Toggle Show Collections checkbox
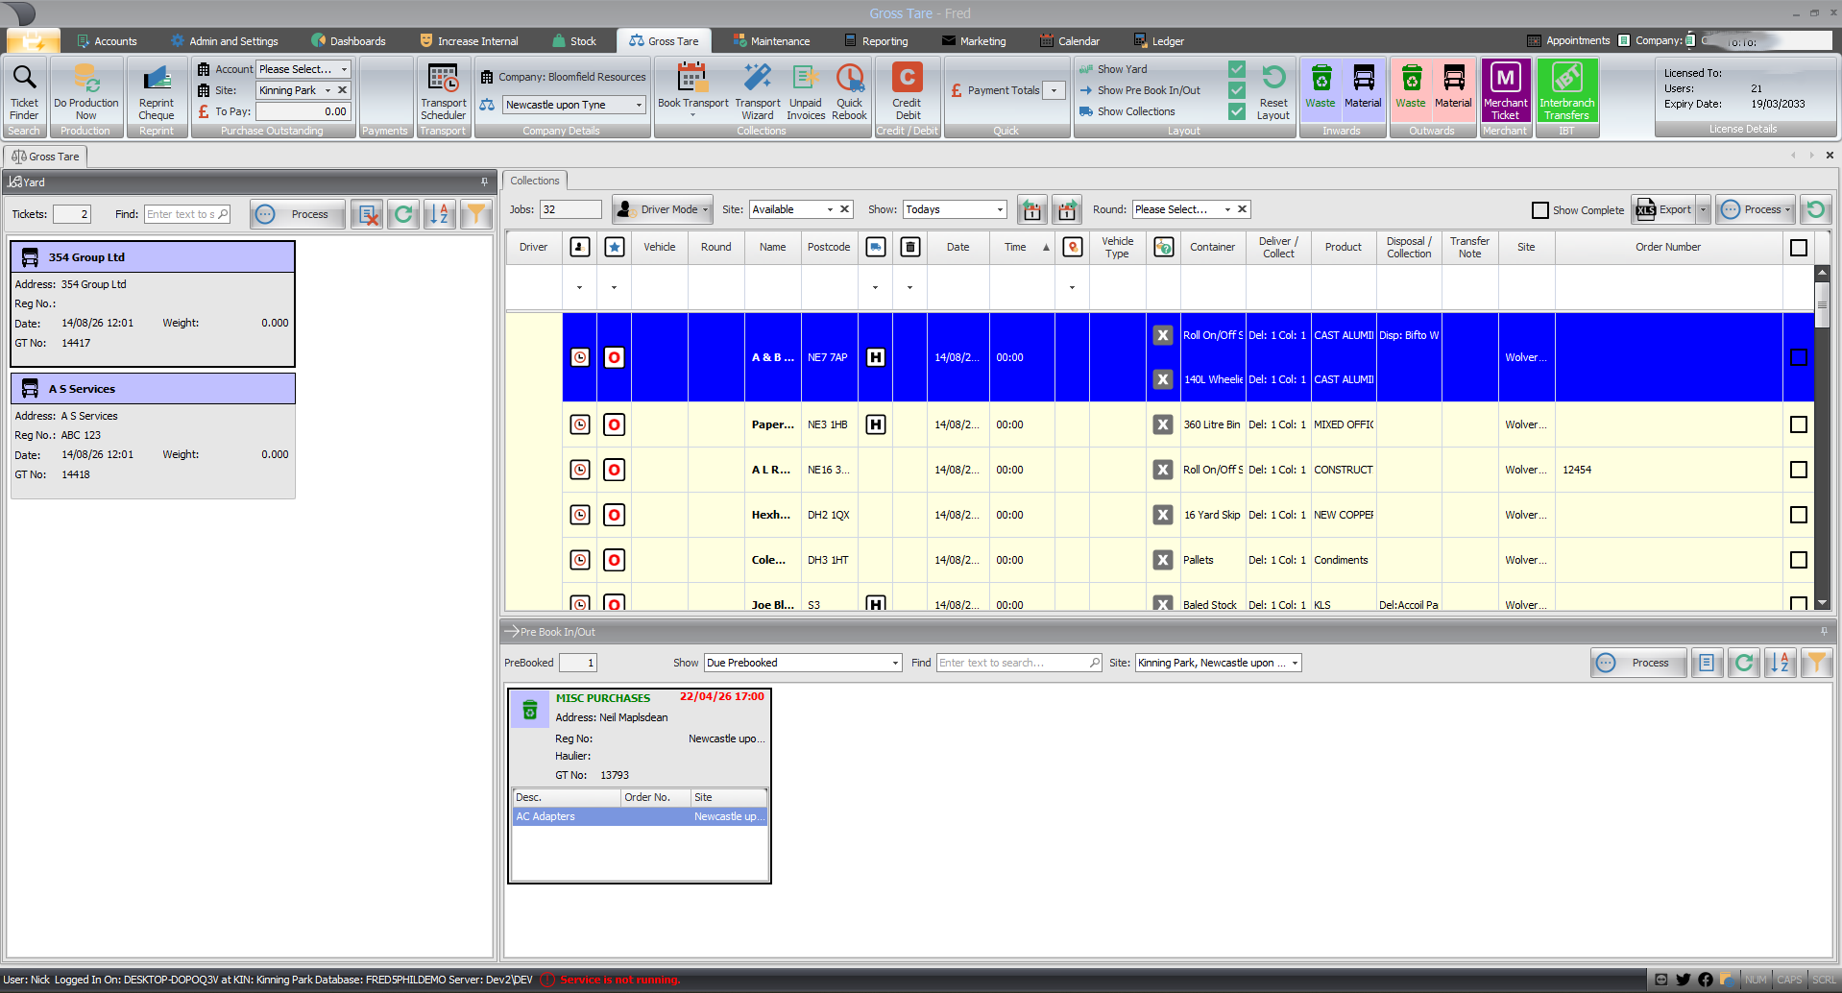The height and width of the screenshot is (993, 1842). [x=1237, y=111]
